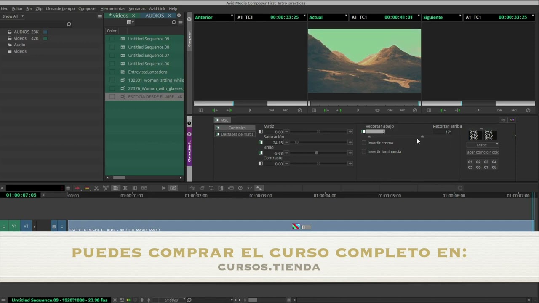Image resolution: width=539 pixels, height=303 pixels.
Task: Open the Ventanas menu
Action: (137, 8)
